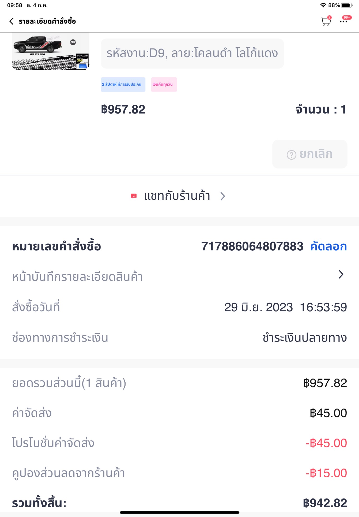
Task: Tap the รหัสงาน:D9 variant box
Action: point(192,54)
